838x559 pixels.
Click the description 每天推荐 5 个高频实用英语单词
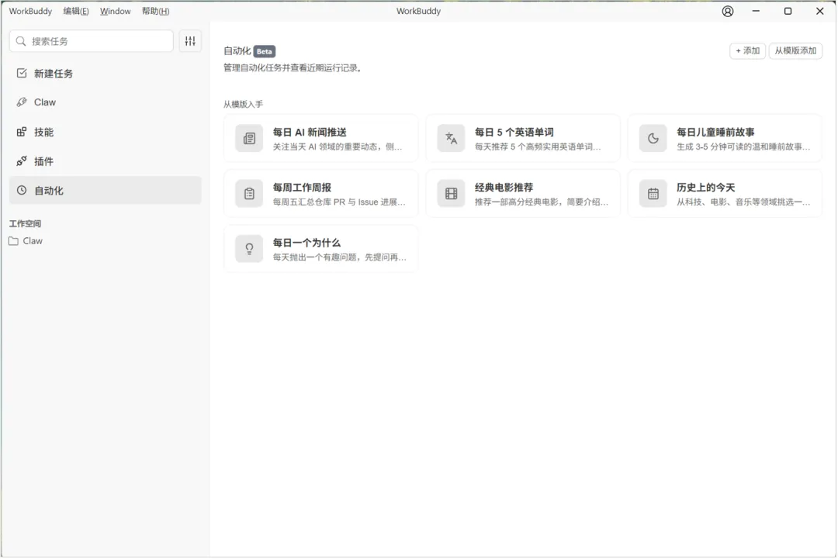(x=538, y=147)
